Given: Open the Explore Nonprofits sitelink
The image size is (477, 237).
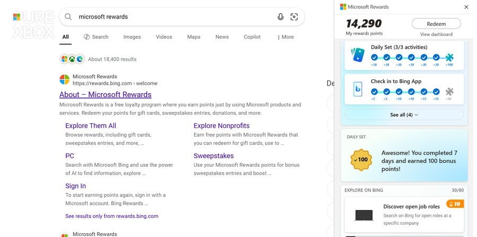Looking at the screenshot, I should 222,125.
